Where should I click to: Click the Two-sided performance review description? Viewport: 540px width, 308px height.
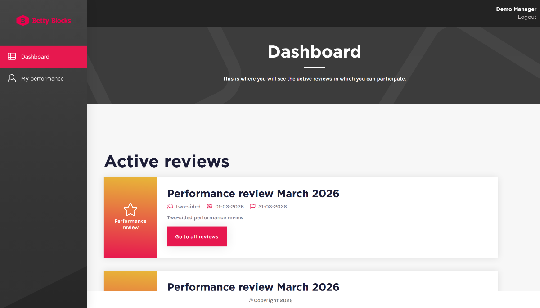click(205, 217)
